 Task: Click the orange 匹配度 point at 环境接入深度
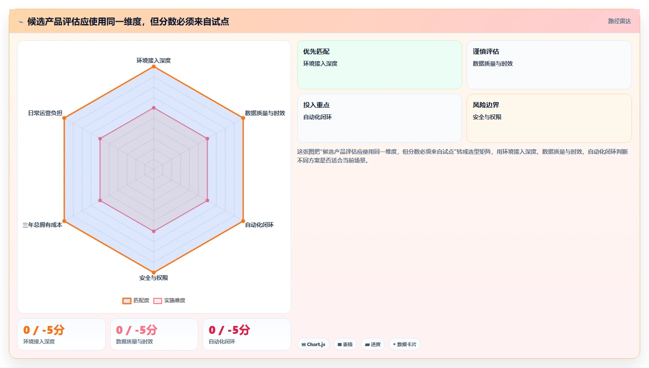pyautogui.click(x=153, y=67)
